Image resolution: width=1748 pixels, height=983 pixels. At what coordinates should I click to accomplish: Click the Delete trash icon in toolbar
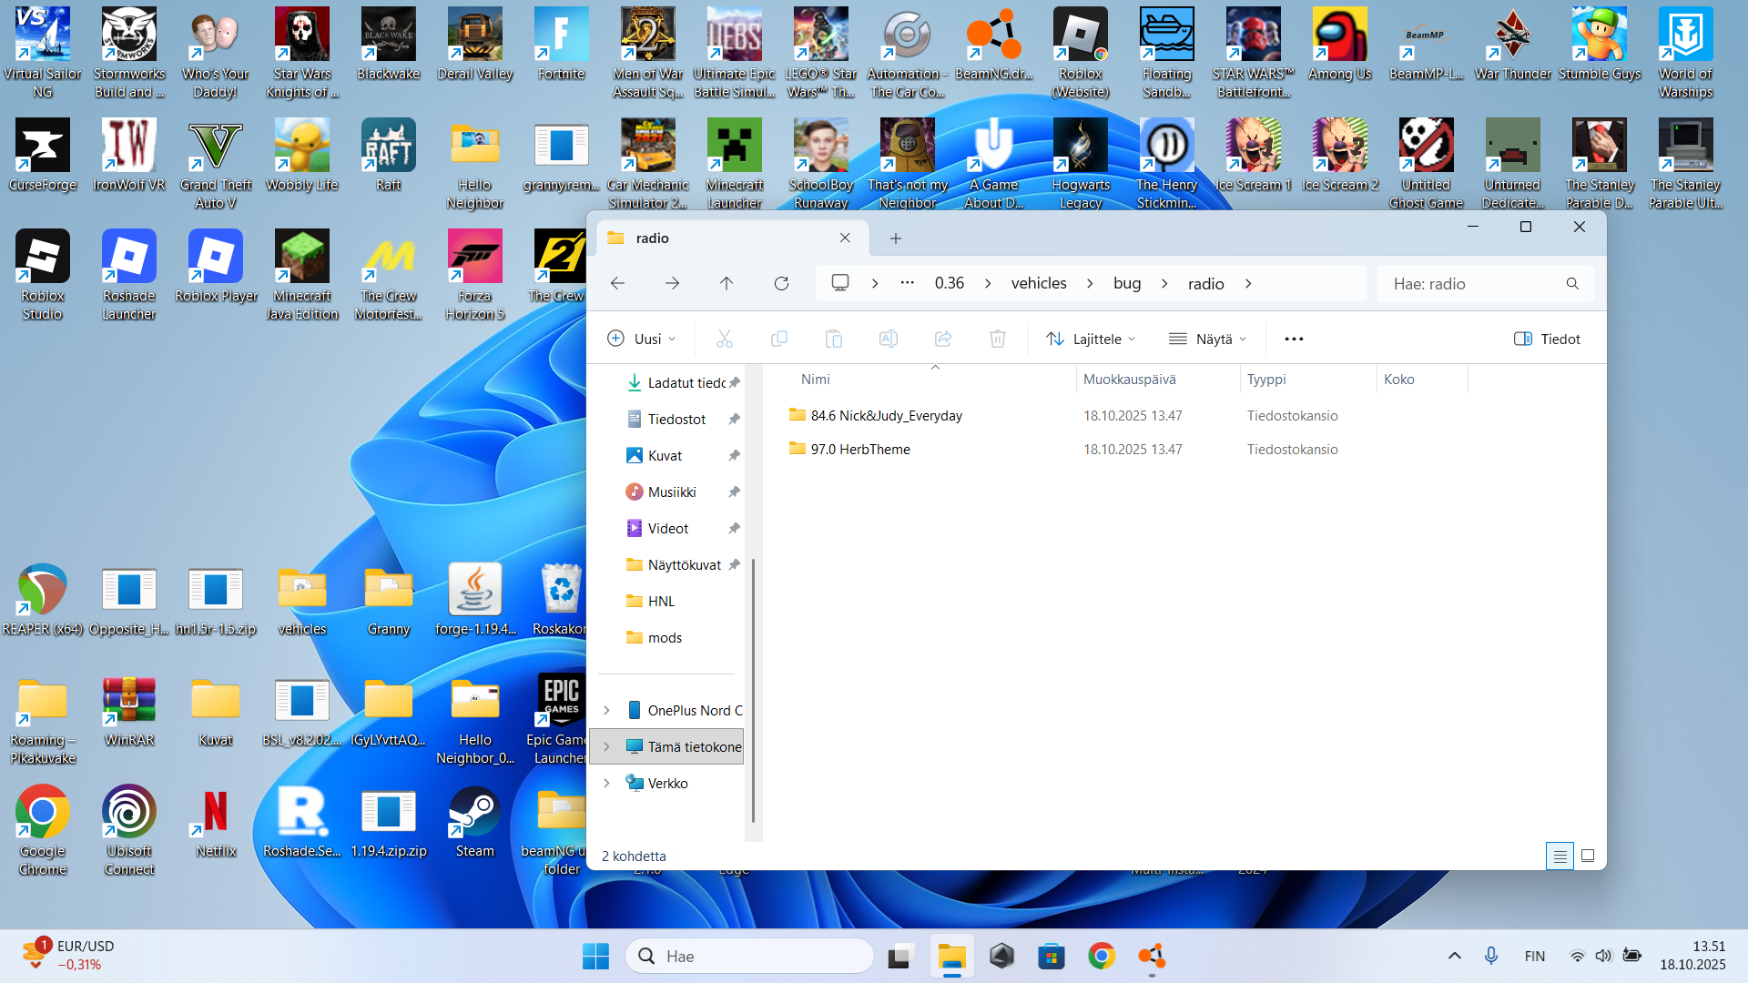998,339
